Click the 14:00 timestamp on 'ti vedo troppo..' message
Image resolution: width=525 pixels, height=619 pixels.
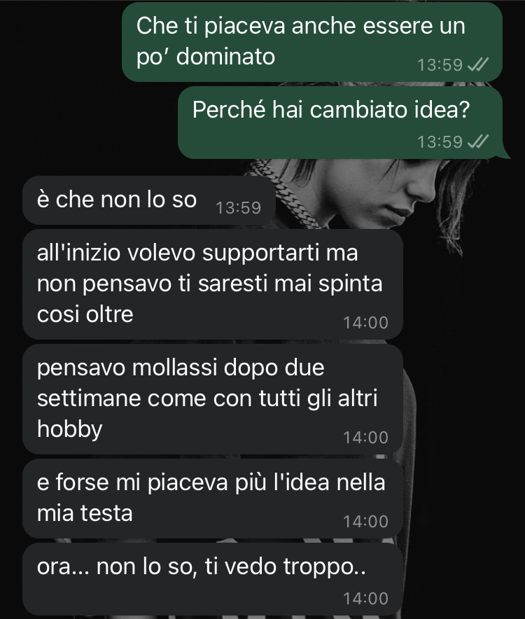[x=365, y=599]
